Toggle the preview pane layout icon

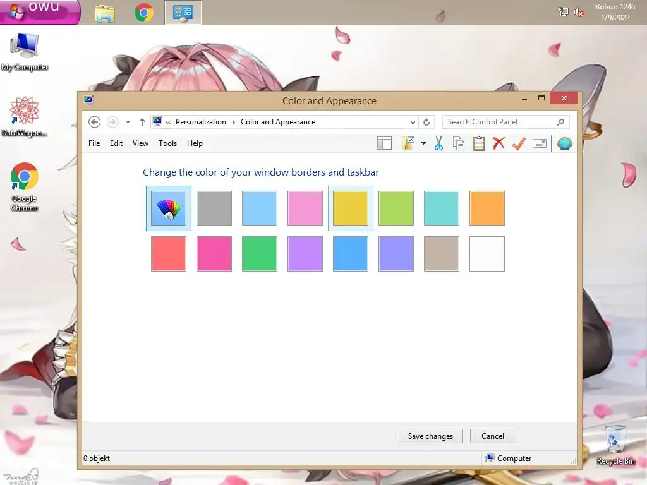[x=384, y=143]
